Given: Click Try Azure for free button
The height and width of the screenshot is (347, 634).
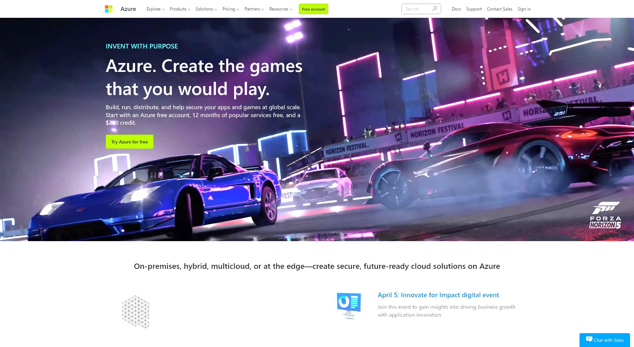Looking at the screenshot, I should tap(129, 142).
